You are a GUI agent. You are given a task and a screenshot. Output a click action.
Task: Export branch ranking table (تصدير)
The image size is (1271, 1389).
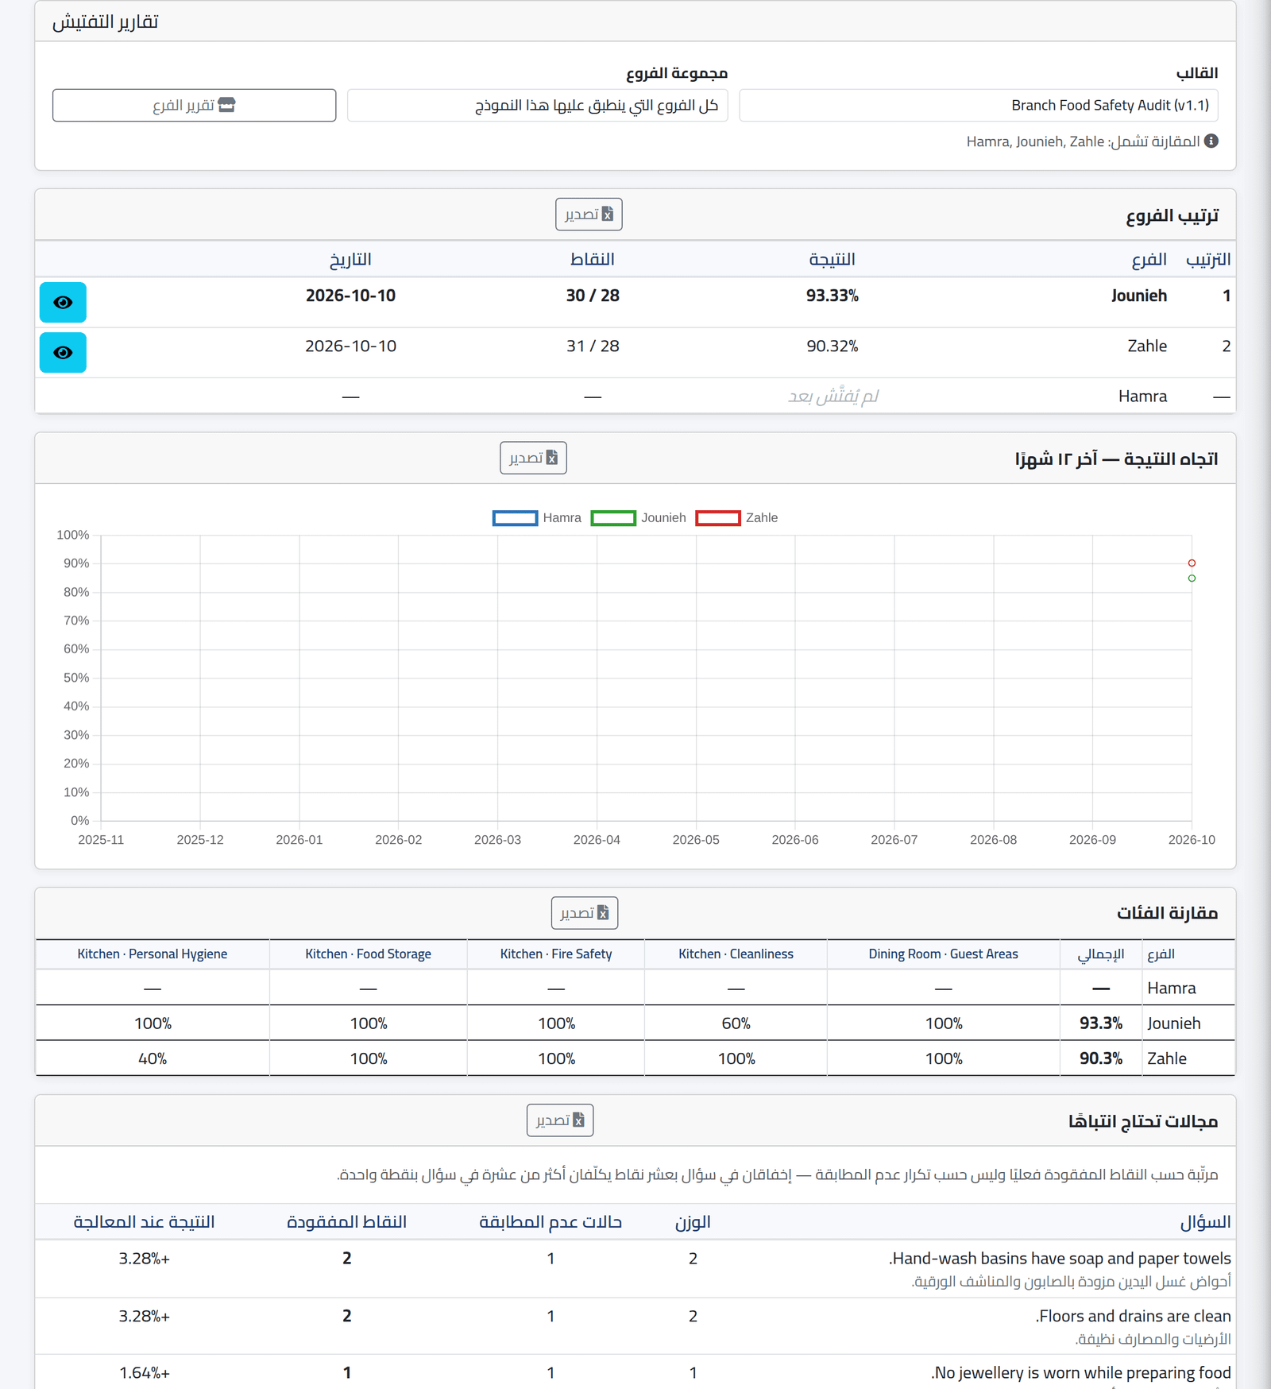589,215
